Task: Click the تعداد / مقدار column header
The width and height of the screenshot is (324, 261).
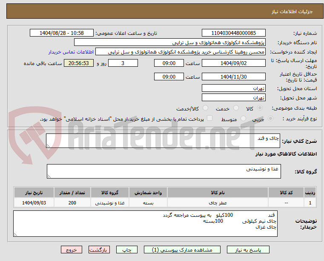Action: [72, 193]
